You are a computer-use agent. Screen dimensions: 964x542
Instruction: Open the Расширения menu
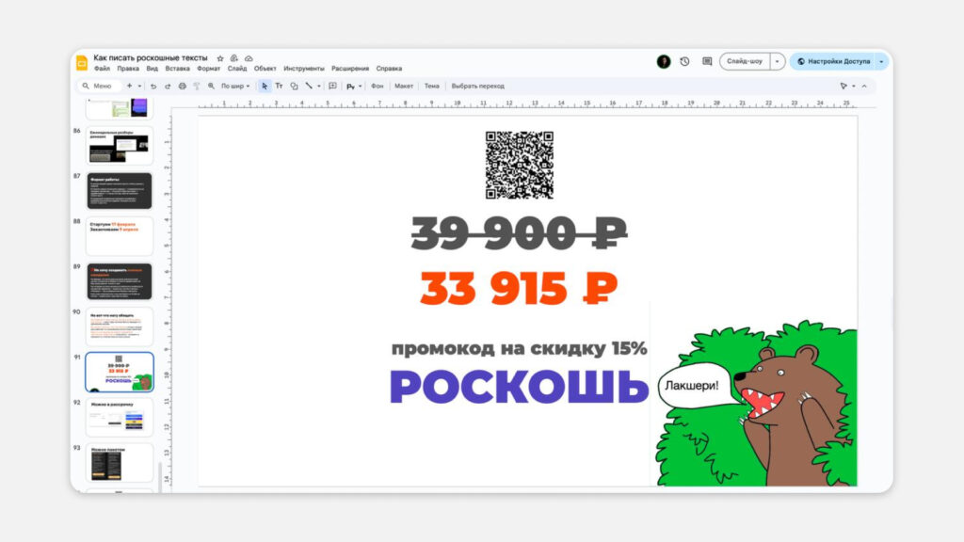click(x=350, y=69)
